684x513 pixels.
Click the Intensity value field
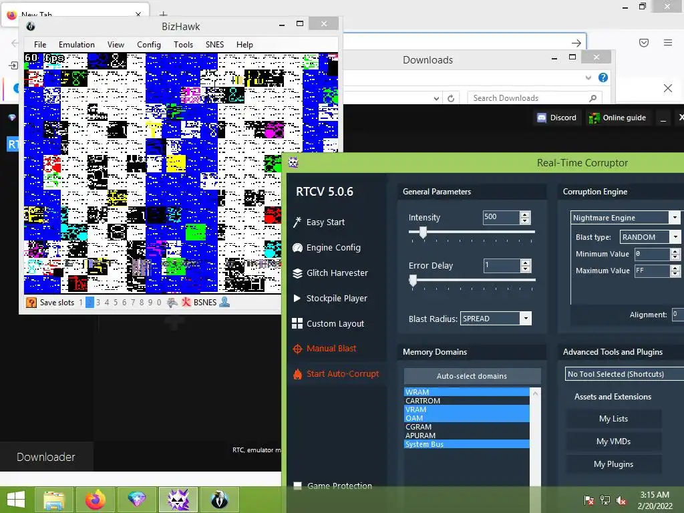pos(501,217)
